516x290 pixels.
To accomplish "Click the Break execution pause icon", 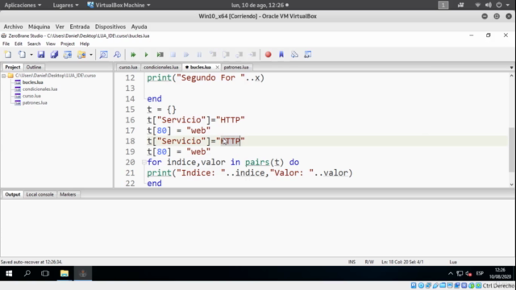I will pyautogui.click(x=199, y=55).
